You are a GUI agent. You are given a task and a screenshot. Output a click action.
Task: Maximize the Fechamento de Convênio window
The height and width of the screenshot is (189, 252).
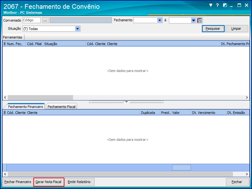coord(239,5)
